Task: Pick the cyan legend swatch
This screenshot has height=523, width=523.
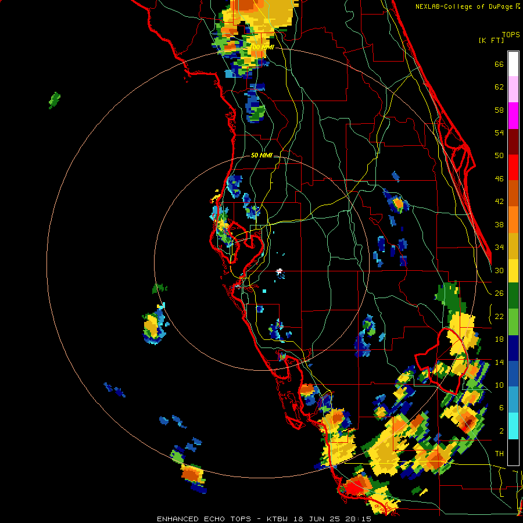Action: click(513, 427)
